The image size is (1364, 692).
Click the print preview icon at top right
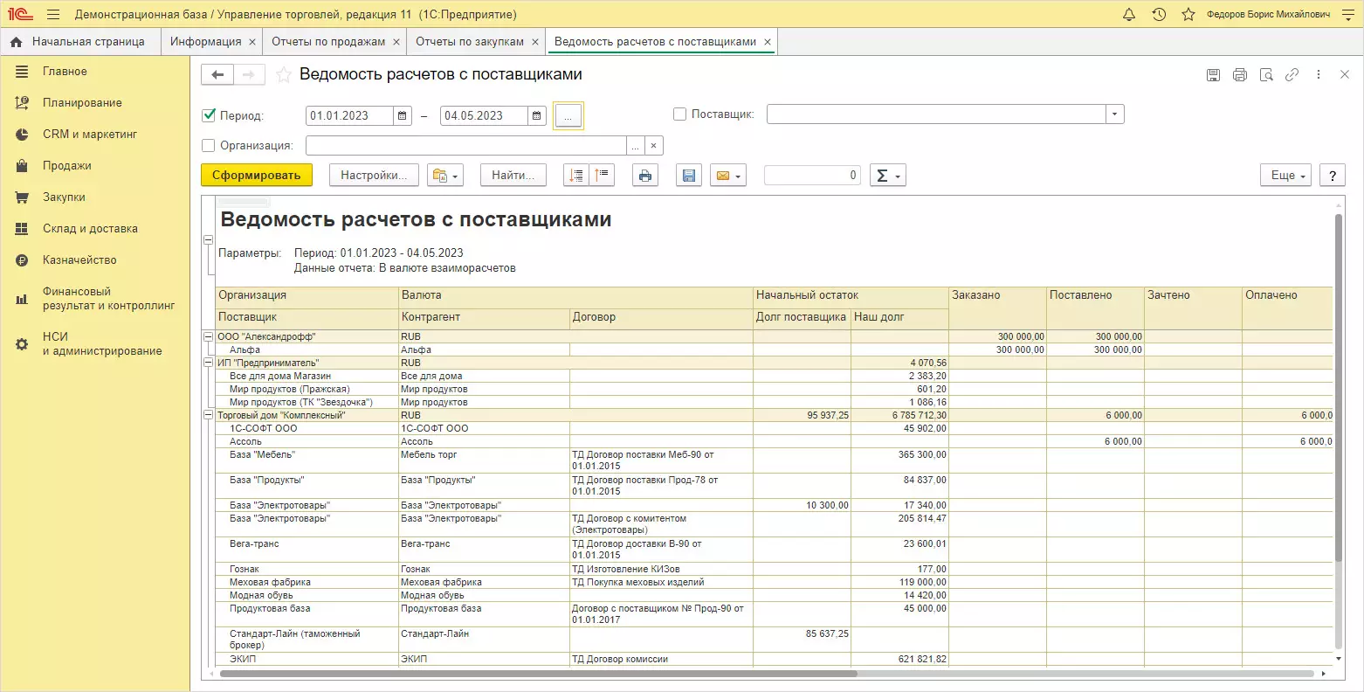[x=1265, y=75]
